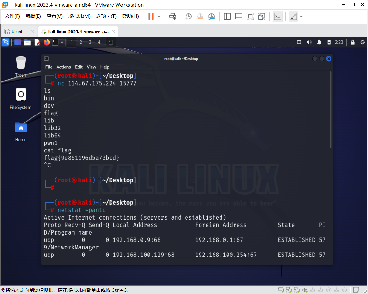Open VMware 查看(V) menu
368x294 pixels.
pyautogui.click(x=54, y=16)
